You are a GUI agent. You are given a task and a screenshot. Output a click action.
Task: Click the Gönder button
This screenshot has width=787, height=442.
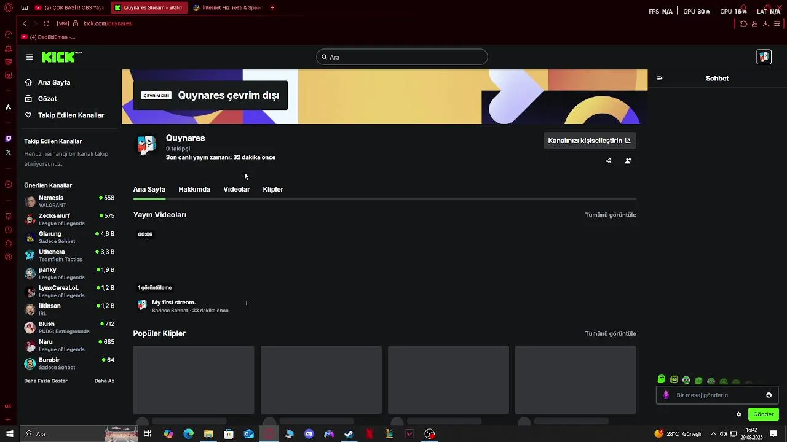pos(764,414)
